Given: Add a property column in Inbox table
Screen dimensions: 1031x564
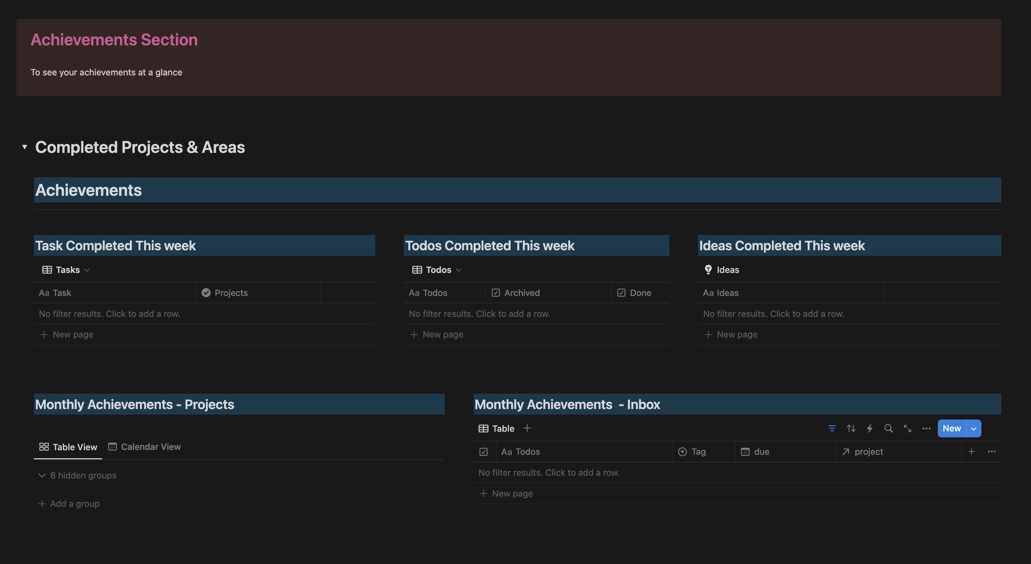Looking at the screenshot, I should point(971,452).
